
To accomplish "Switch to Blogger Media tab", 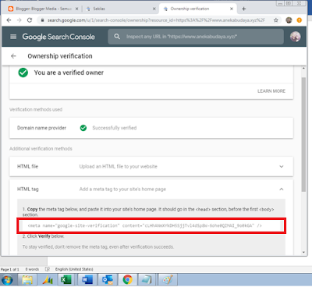I will [x=43, y=9].
